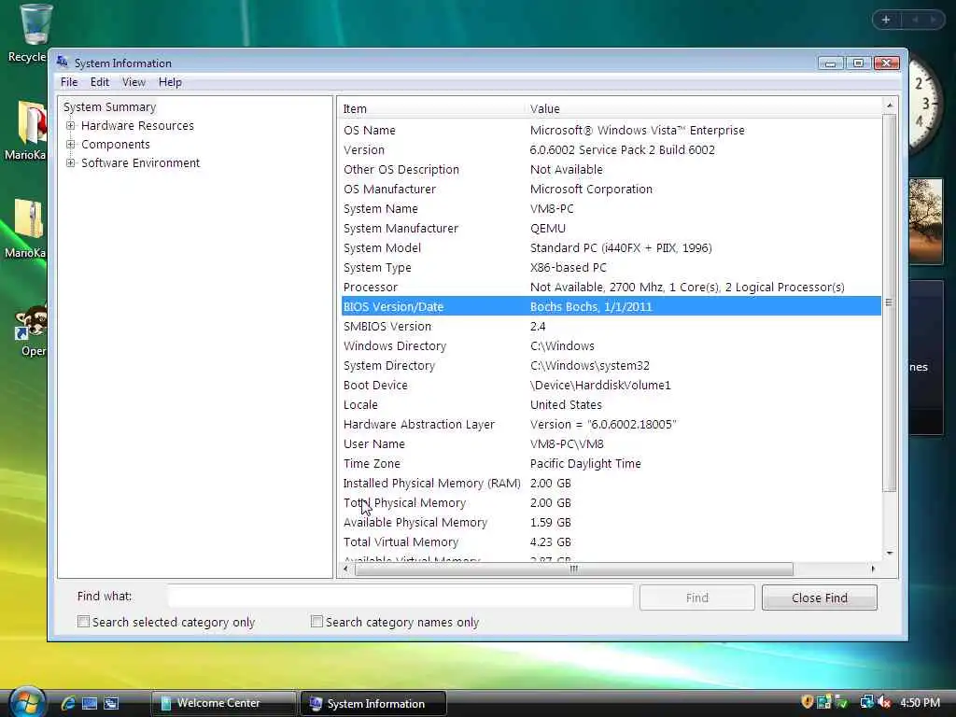Viewport: 956px width, 717px height.
Task: Click the network tray icon
Action: pos(866,702)
